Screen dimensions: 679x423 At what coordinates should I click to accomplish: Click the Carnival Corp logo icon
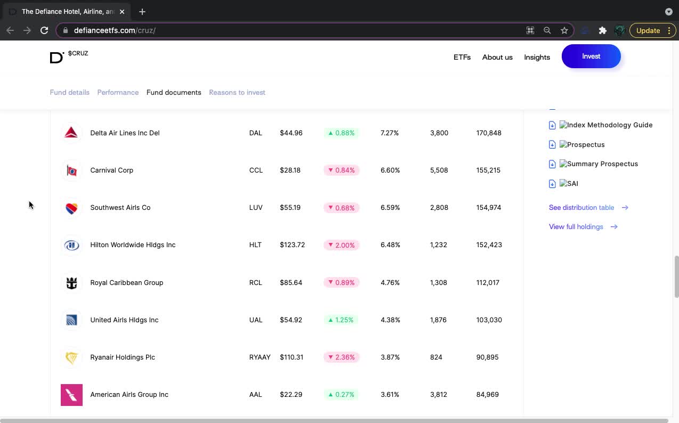(71, 170)
